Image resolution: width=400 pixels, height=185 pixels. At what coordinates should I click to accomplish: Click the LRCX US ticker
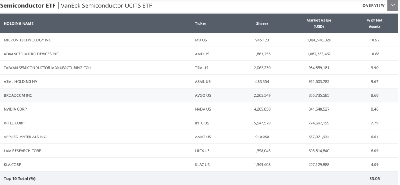pos(202,151)
